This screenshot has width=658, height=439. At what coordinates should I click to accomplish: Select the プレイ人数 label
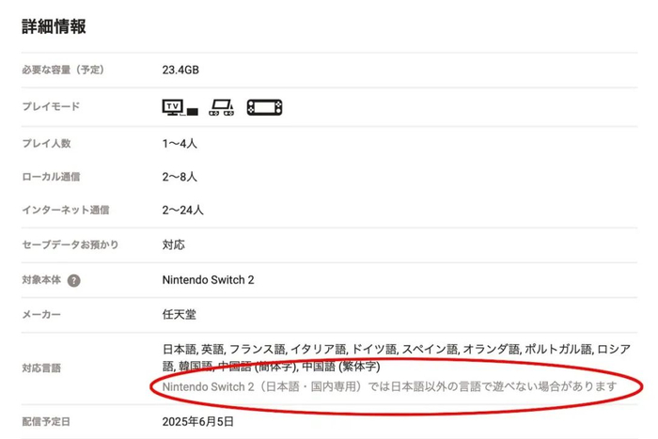click(x=46, y=144)
